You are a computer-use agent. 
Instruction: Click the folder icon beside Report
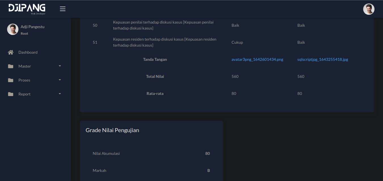click(11, 94)
